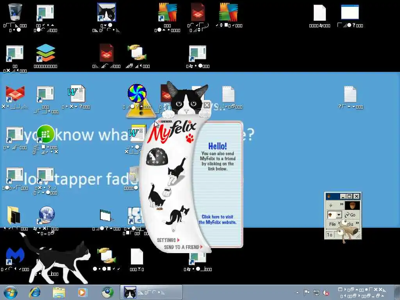
Task: Click the running cat icon in MyFelix
Action: 177,171
